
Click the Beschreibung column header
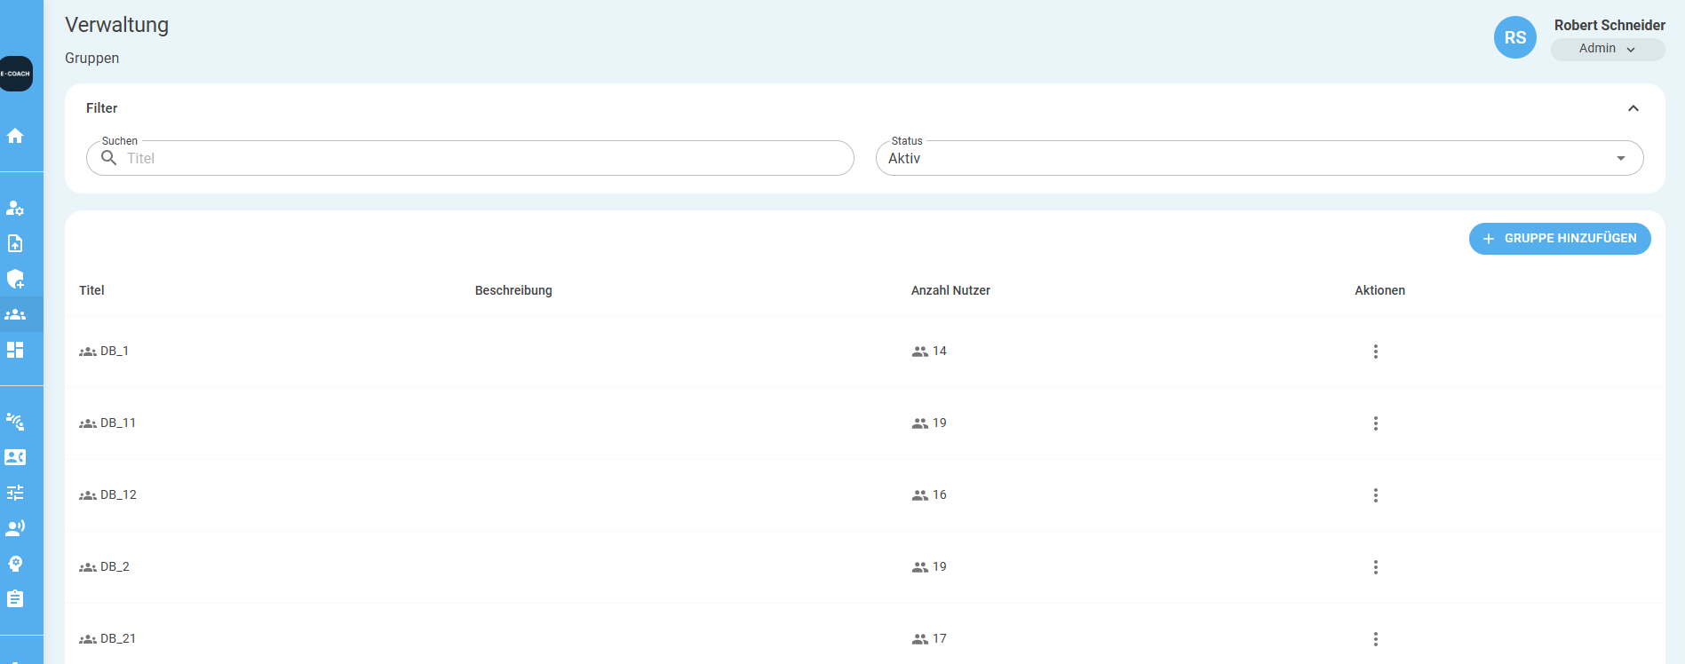513,290
